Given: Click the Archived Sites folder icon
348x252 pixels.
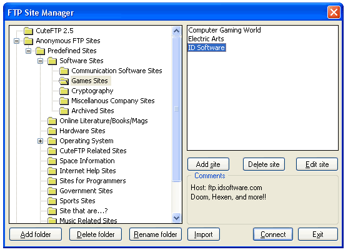Looking at the screenshot, I should pyautogui.click(x=64, y=111).
